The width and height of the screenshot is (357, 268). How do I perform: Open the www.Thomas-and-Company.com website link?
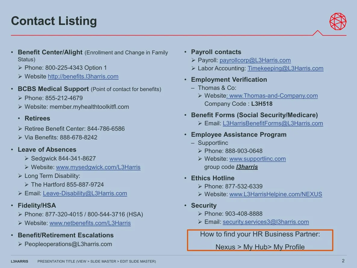coord(273,96)
